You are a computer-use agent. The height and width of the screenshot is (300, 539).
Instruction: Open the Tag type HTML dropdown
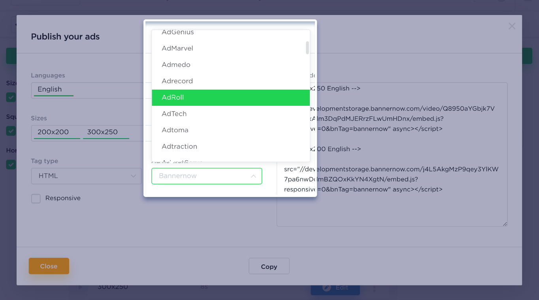point(87,176)
